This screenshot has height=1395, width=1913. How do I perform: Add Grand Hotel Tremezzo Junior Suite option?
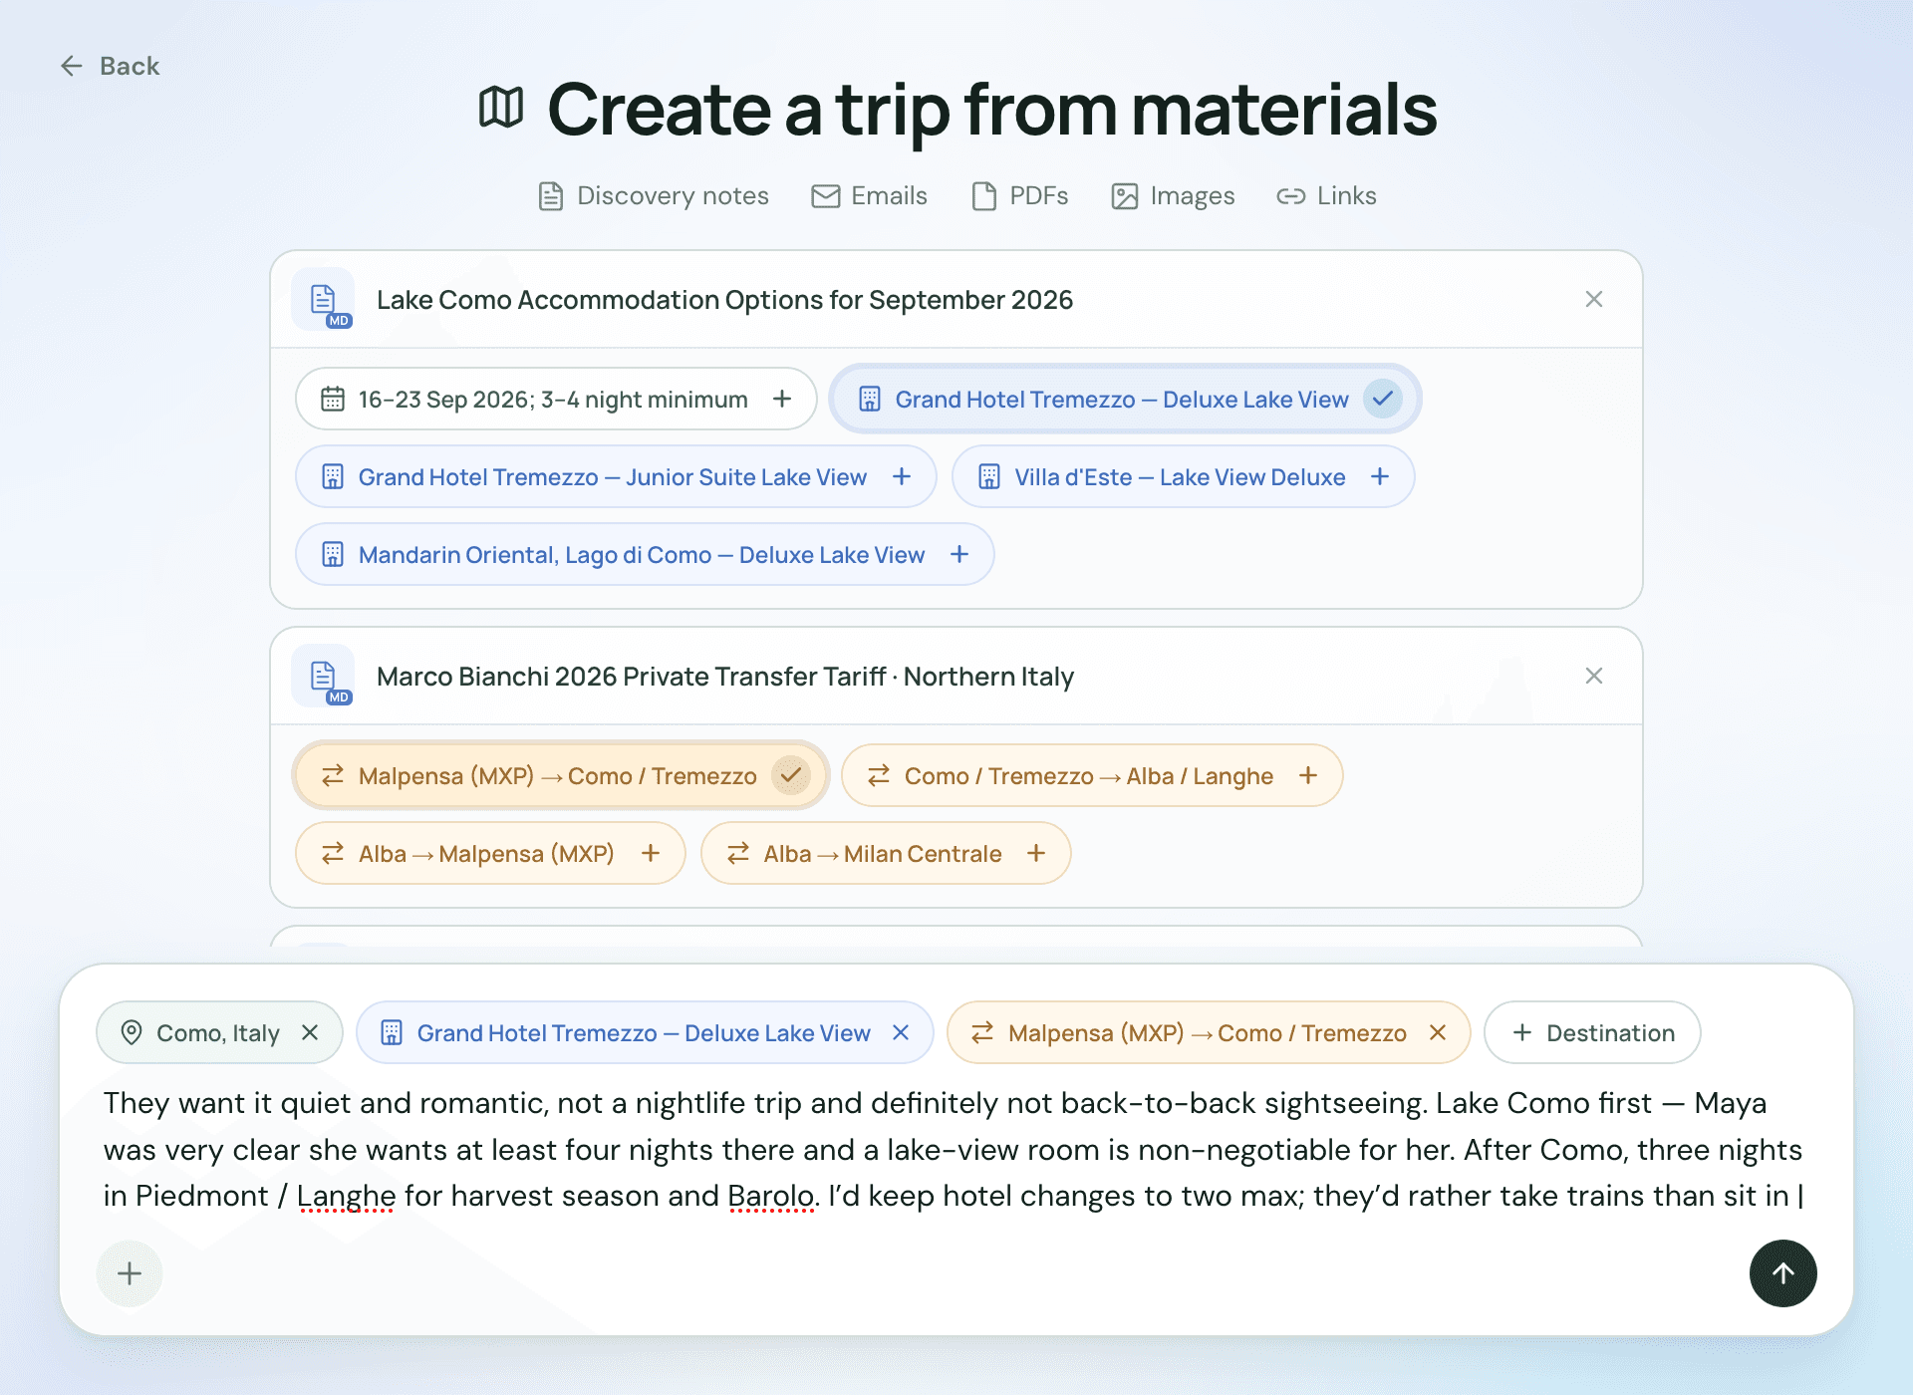902,476
